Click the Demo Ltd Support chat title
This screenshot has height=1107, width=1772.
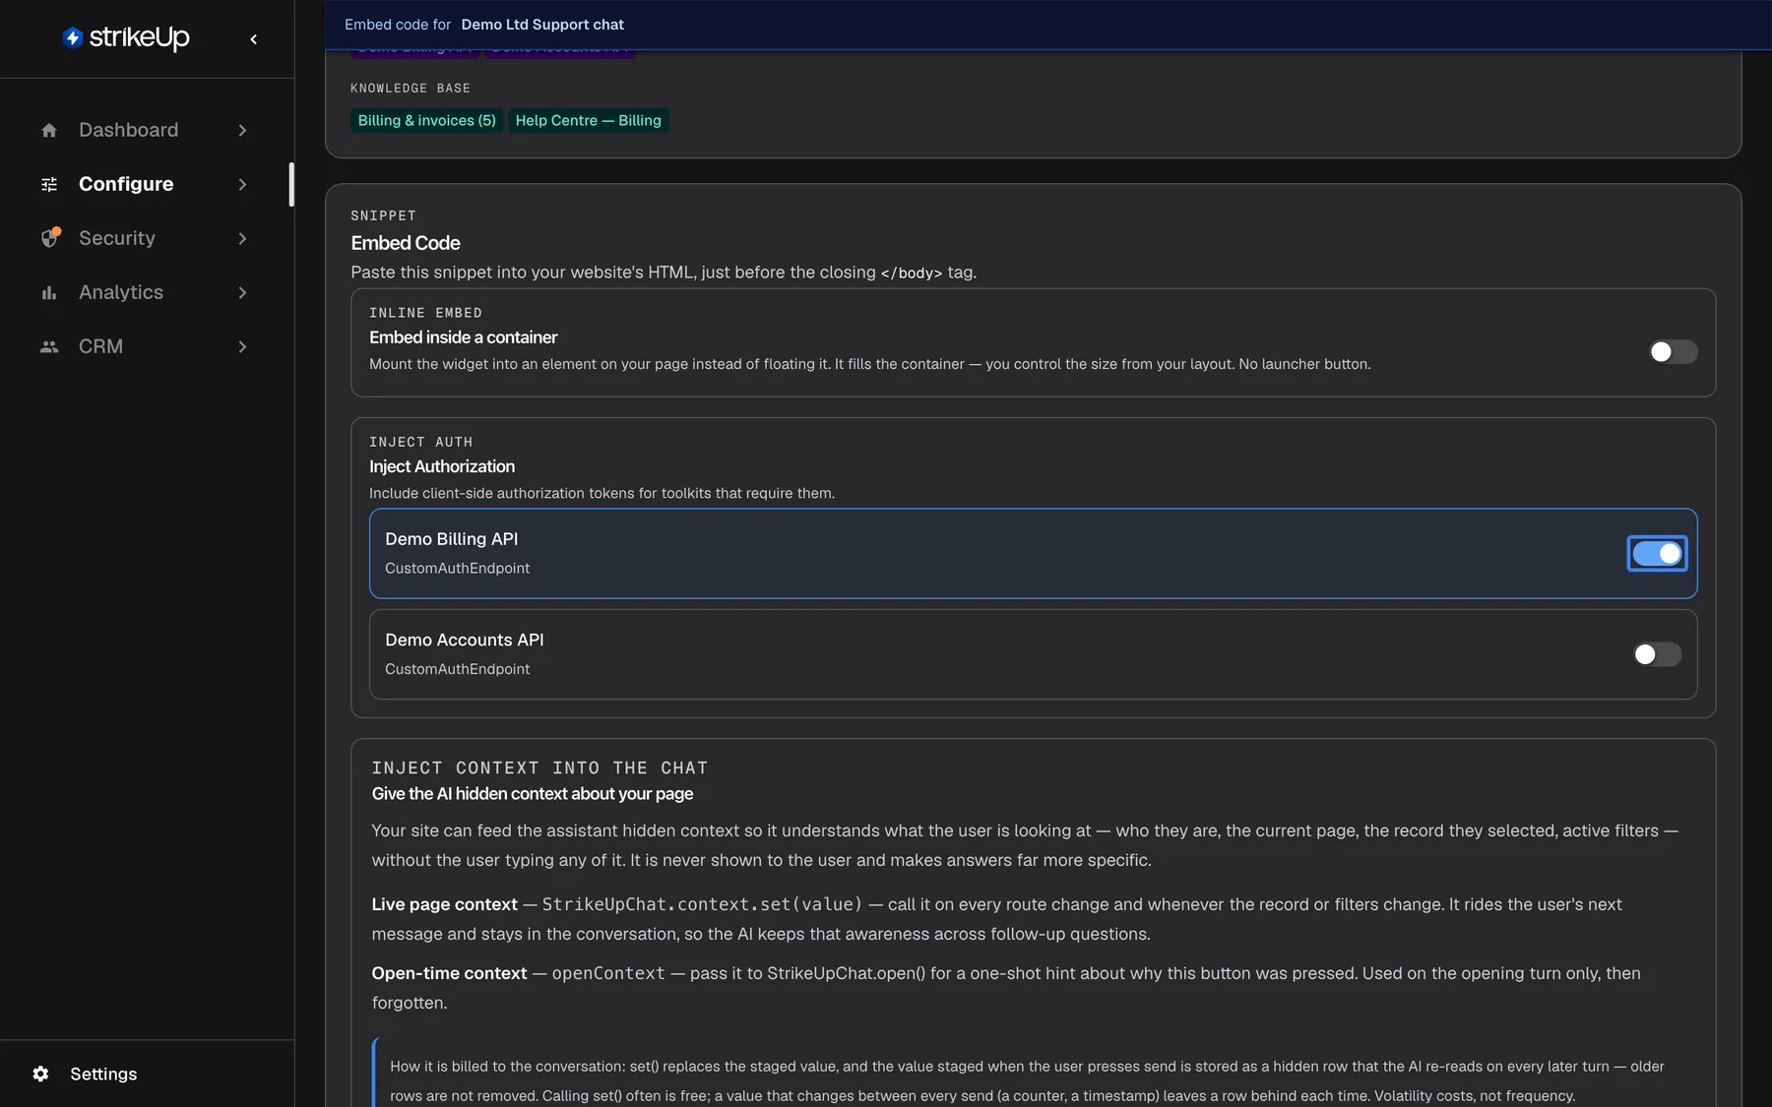[x=542, y=25]
